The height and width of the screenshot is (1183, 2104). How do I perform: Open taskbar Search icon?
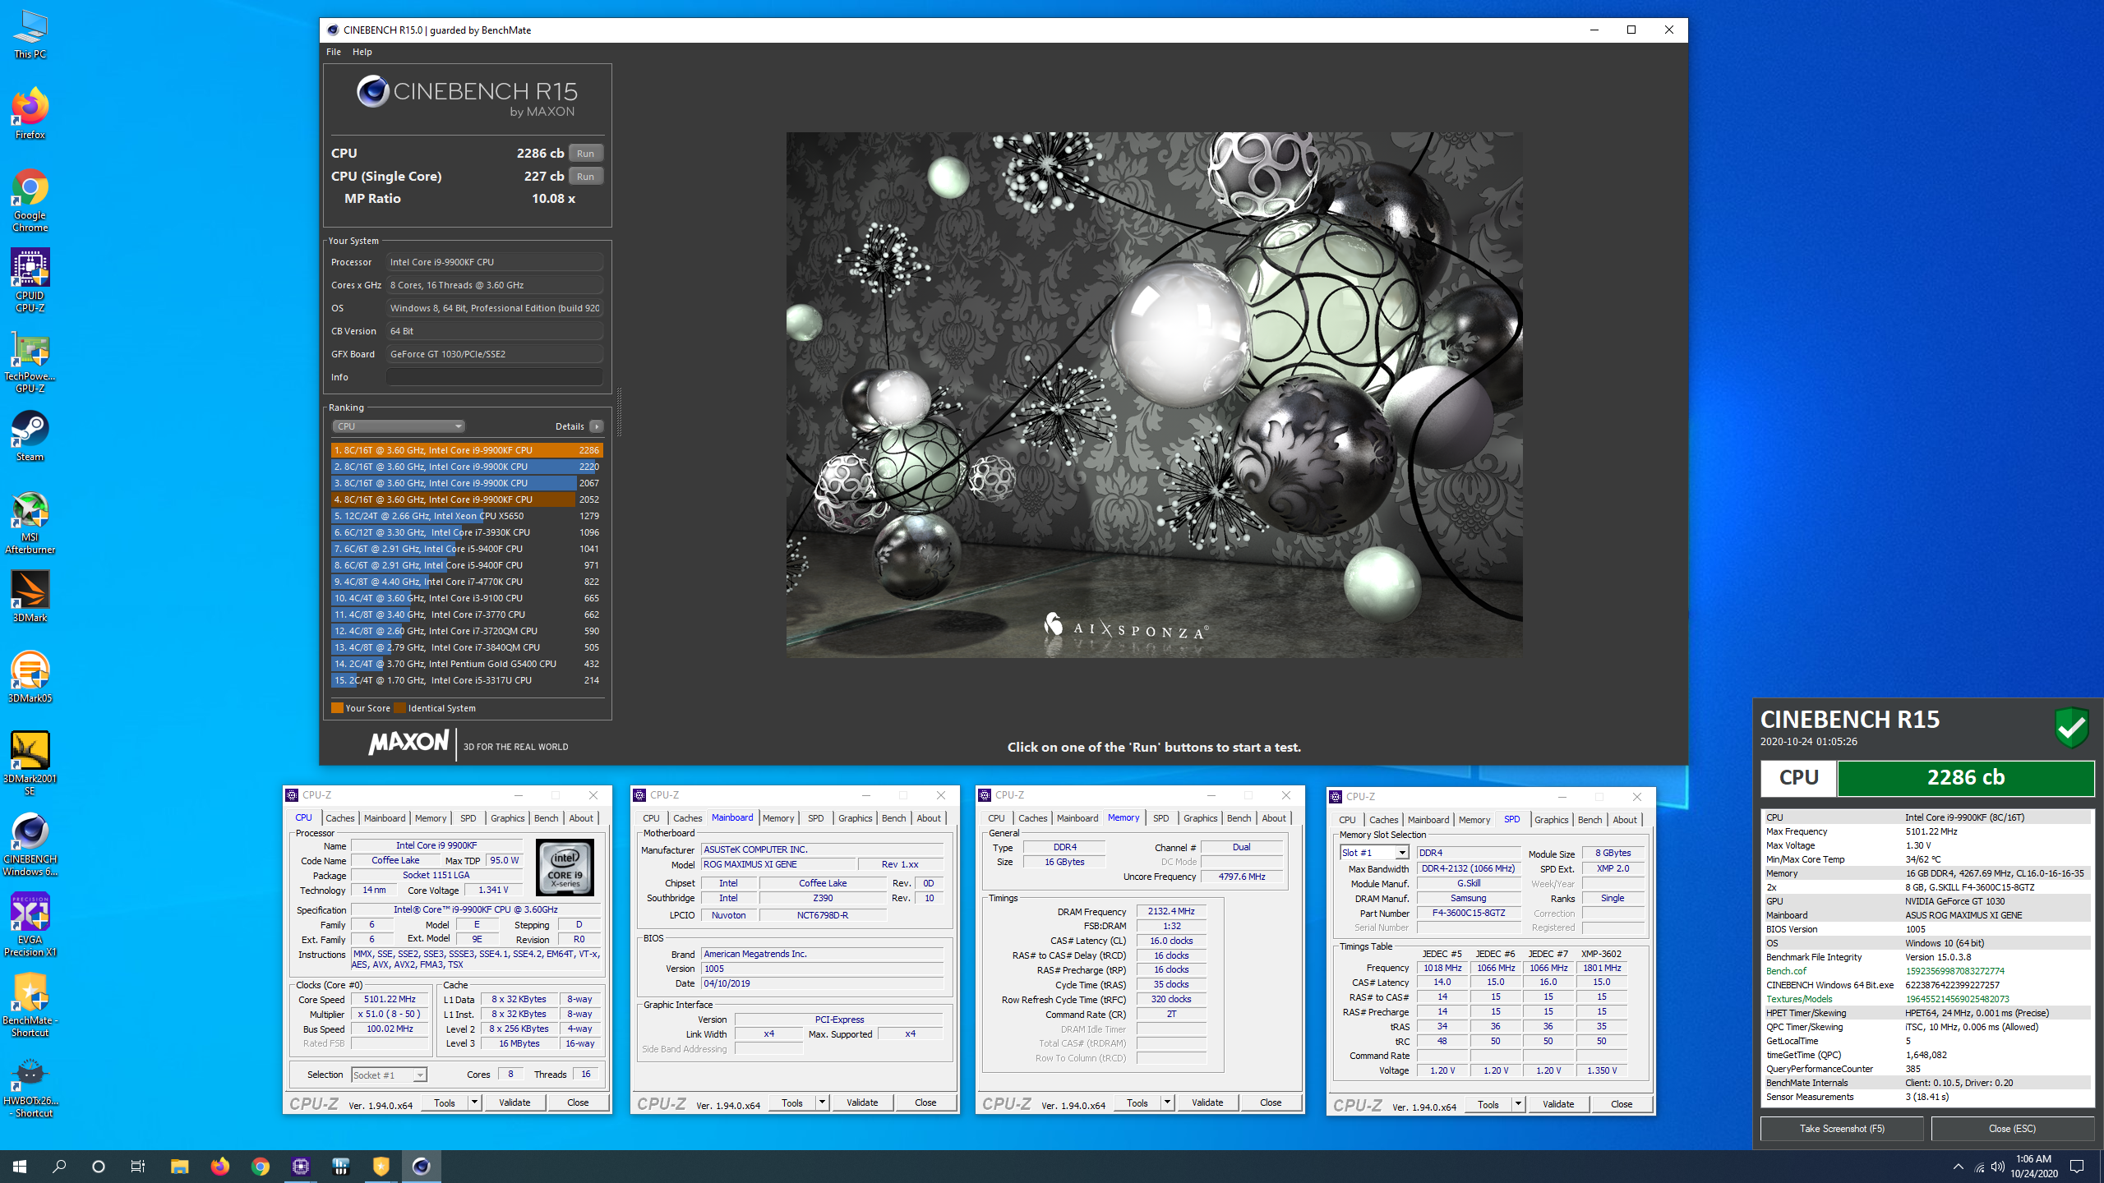pos(59,1166)
